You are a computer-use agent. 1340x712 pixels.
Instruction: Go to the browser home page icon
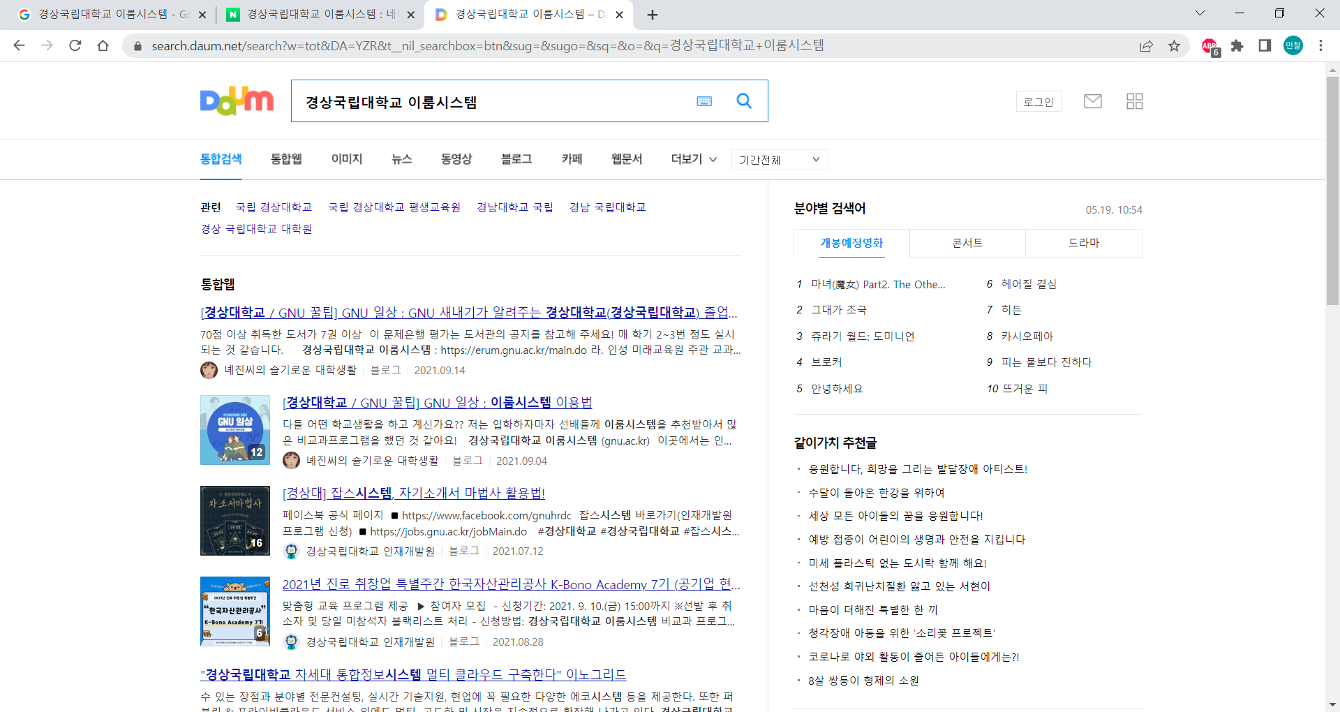coord(103,45)
